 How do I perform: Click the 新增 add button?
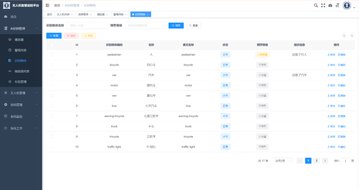point(54,36)
